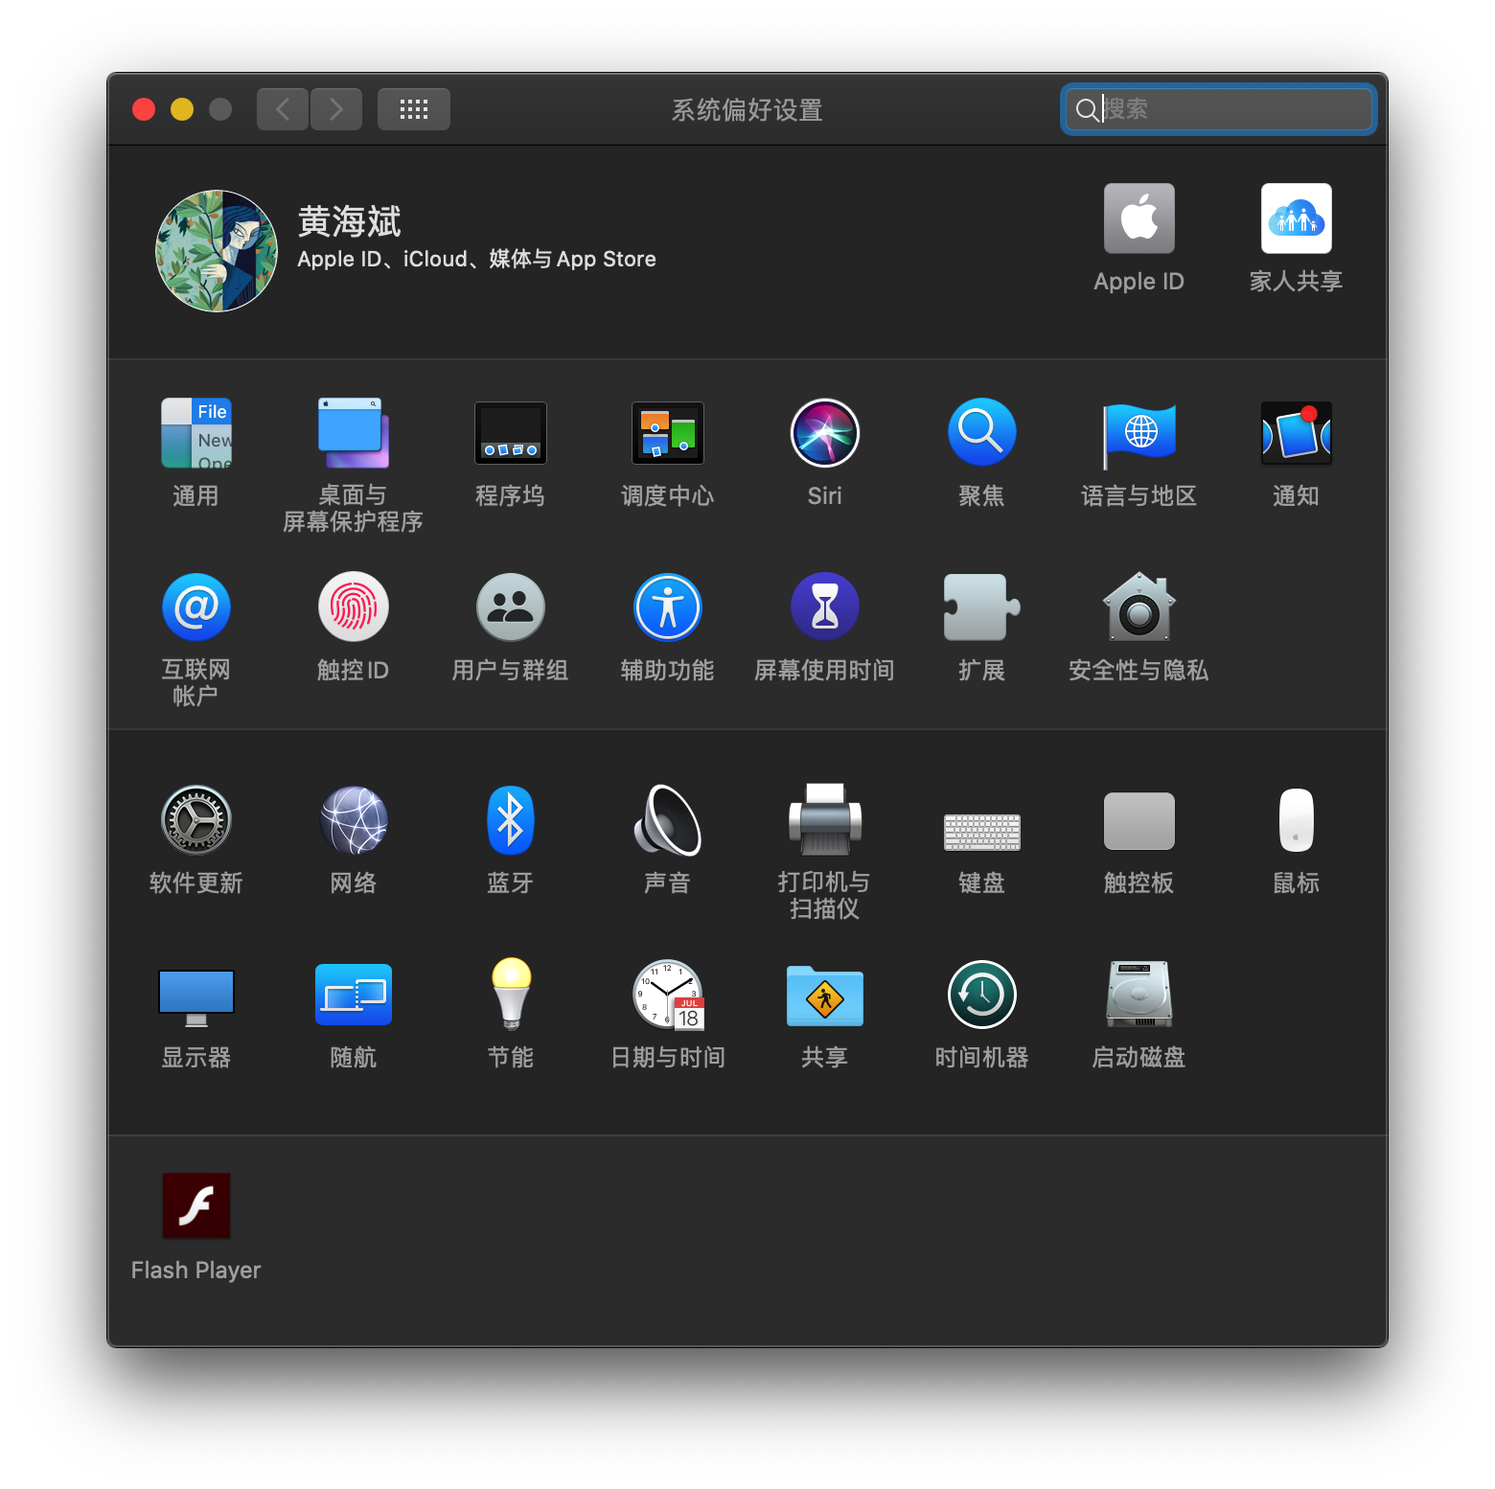This screenshot has height=1489, width=1495.
Task: Click the back navigation arrow
Action: 283,109
